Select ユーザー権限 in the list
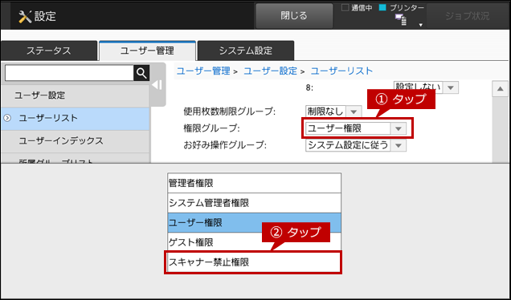 pyautogui.click(x=254, y=223)
